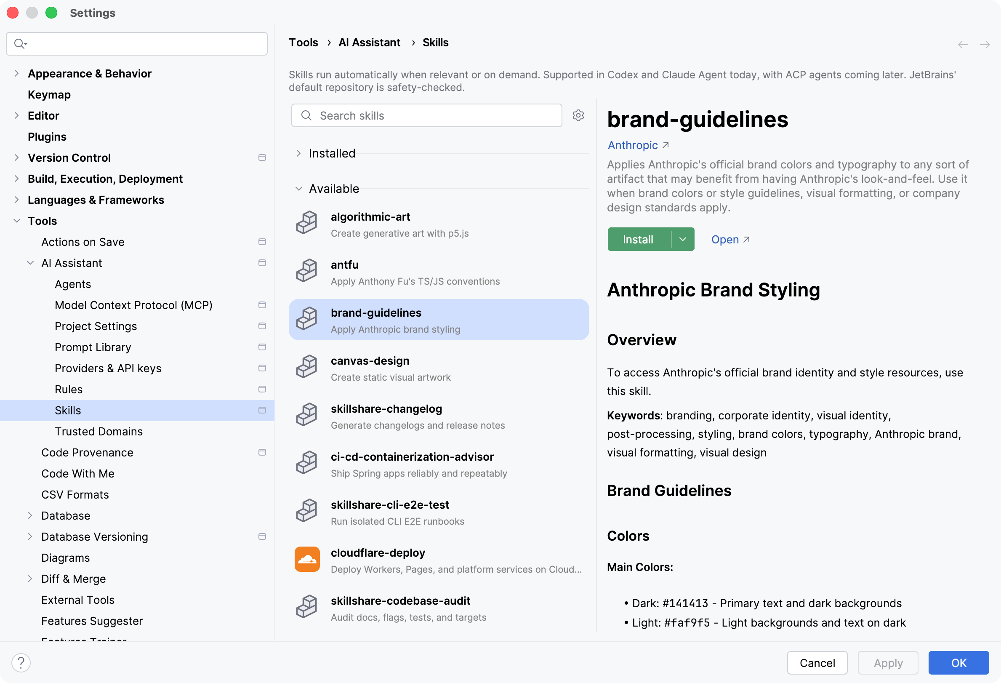Click the skillshare-cli-e2e-test skill icon
This screenshot has height=683, width=1001.
pos(307,511)
